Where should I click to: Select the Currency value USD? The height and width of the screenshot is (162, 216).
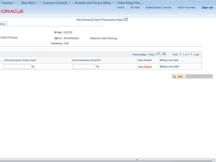tap(66, 44)
